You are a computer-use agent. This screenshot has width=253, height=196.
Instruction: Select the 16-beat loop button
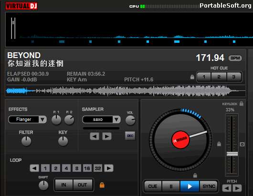(x=87, y=168)
